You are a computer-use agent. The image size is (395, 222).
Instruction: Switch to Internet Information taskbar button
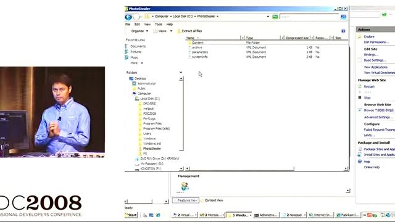(x=320, y=215)
